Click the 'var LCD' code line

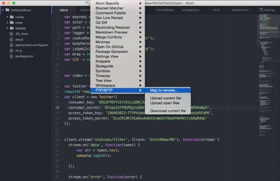coord(77,59)
